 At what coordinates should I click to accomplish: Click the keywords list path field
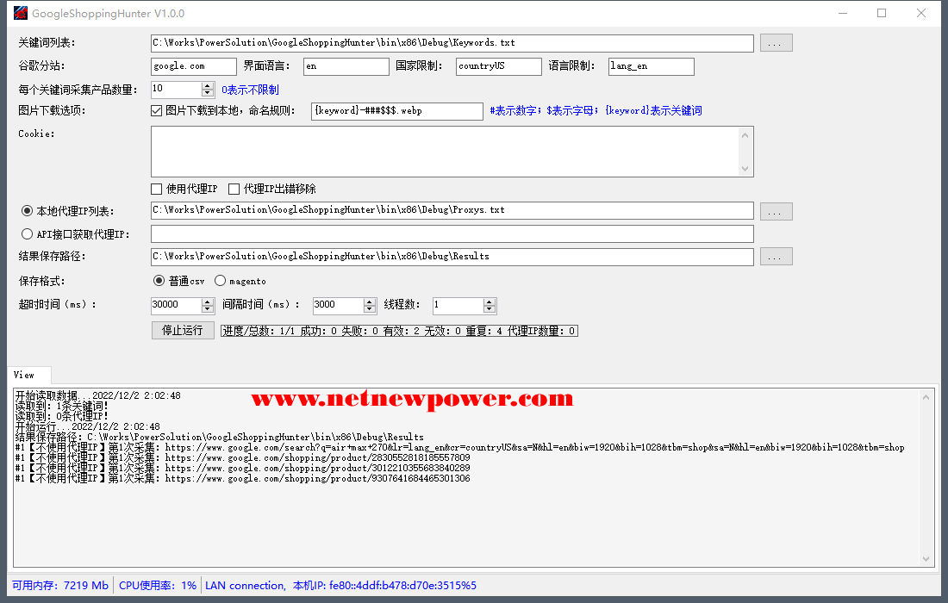click(x=452, y=43)
